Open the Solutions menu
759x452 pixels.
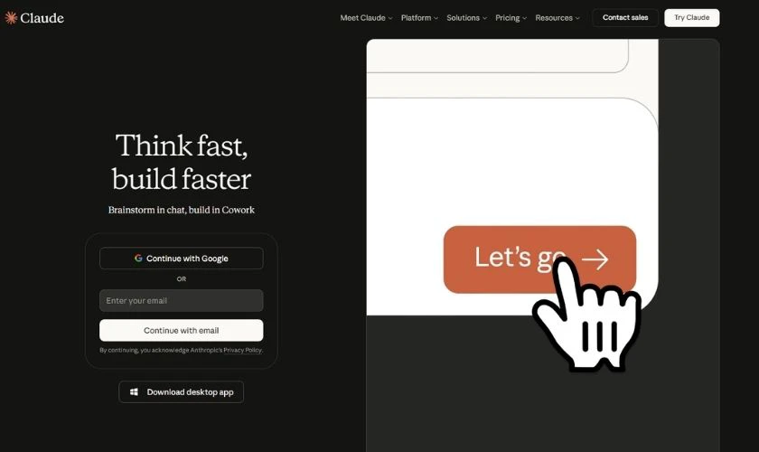[466, 18]
